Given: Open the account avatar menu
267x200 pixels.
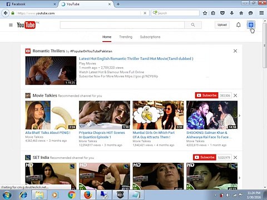Looking at the screenshot, I should pyautogui.click(x=251, y=25).
